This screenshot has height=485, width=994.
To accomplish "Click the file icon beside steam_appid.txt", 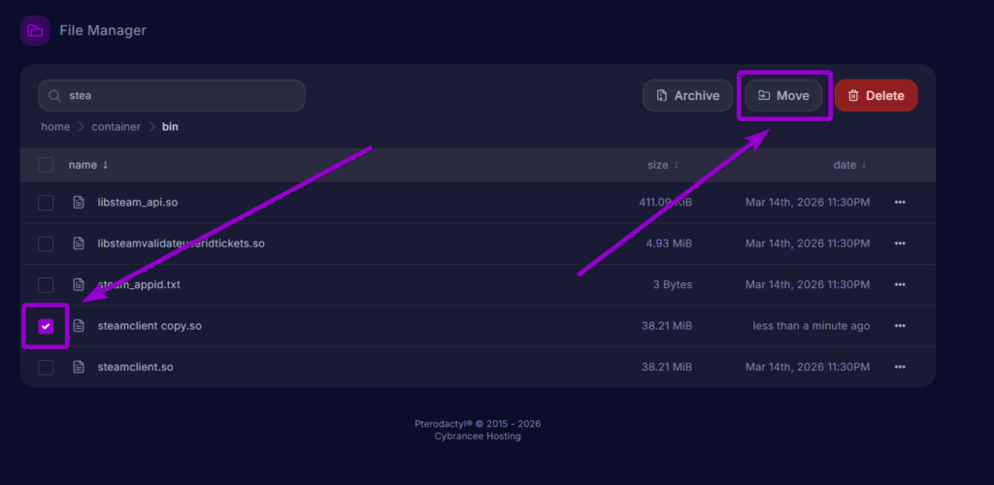I will point(79,284).
